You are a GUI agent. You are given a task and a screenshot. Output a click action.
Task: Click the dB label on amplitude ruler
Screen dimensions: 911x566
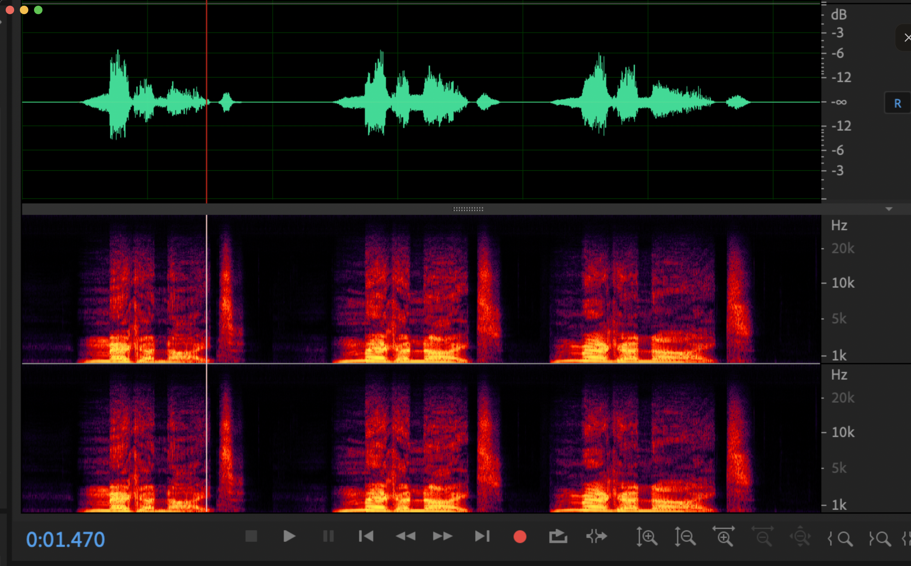click(x=839, y=15)
